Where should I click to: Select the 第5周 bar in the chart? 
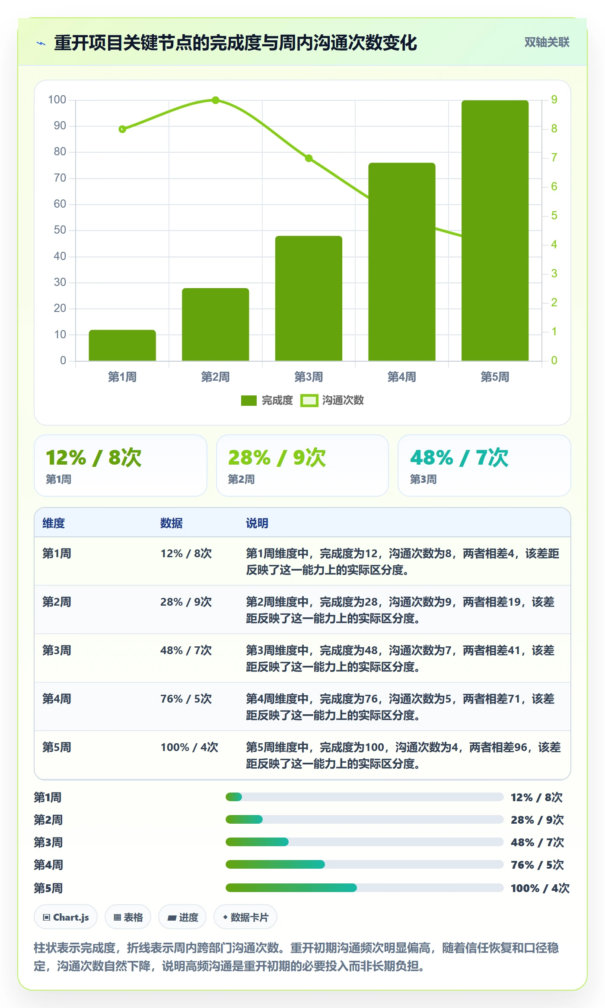point(495,231)
